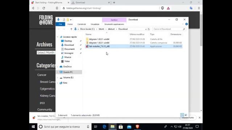Click Brave Rewards triangle icon

[x=168, y=8]
